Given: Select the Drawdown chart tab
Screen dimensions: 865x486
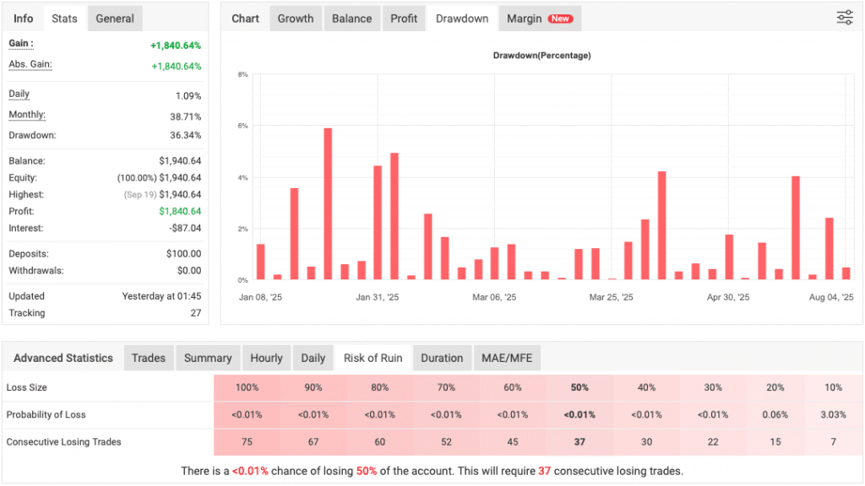Looking at the screenshot, I should pyautogui.click(x=462, y=19).
